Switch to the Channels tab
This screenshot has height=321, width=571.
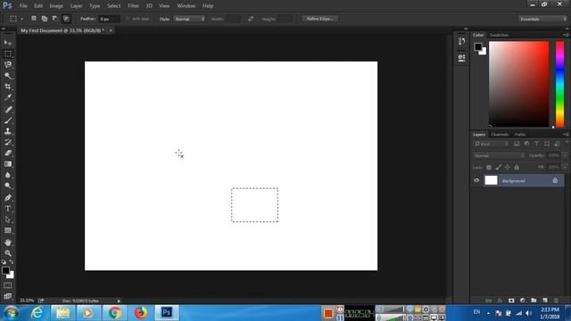(x=500, y=135)
